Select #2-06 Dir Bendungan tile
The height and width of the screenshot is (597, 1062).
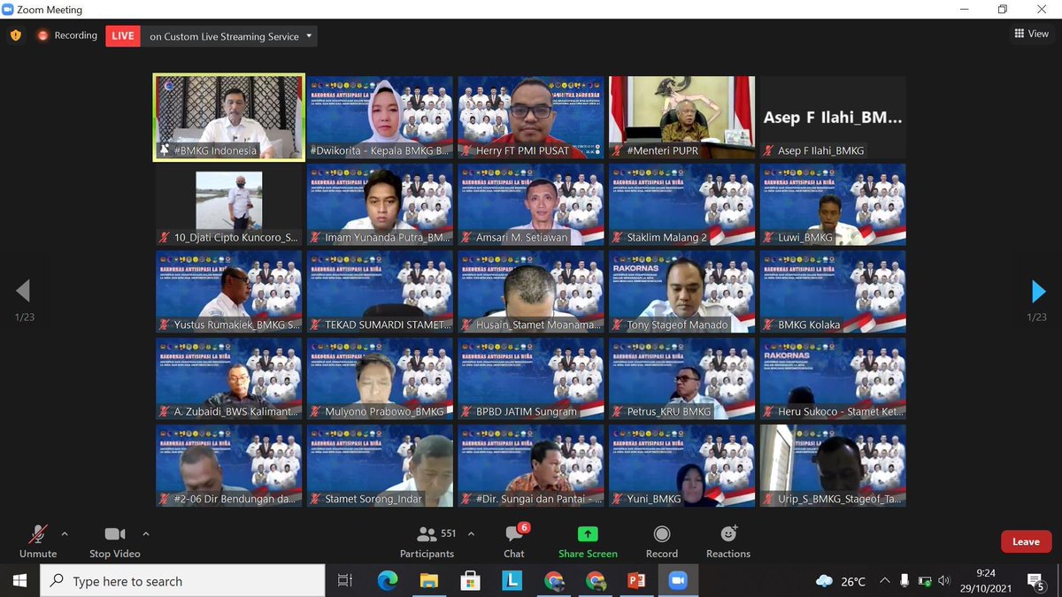229,465
